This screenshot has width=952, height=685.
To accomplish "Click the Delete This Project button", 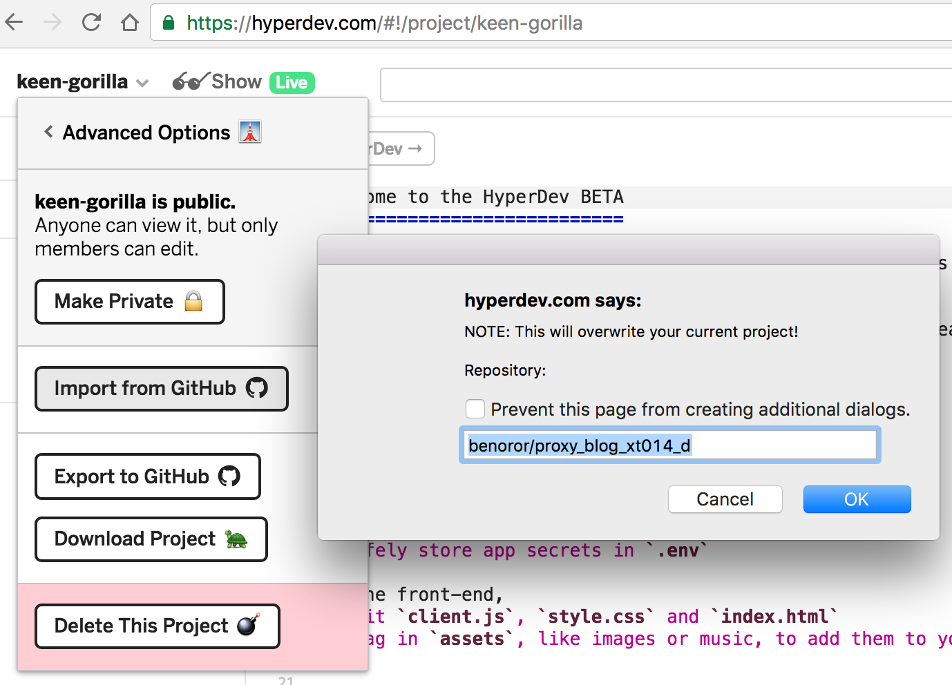I will [x=157, y=626].
